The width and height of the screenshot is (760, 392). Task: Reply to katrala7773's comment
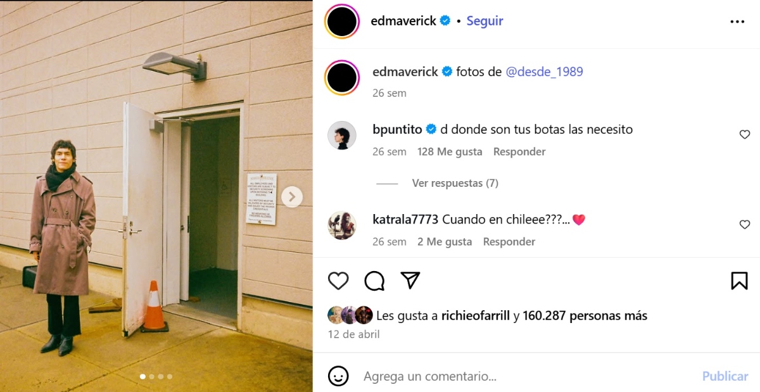pos(509,241)
